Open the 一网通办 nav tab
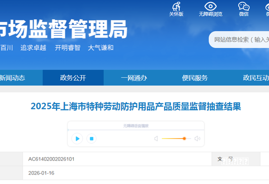269x184 pixels. coord(134,78)
